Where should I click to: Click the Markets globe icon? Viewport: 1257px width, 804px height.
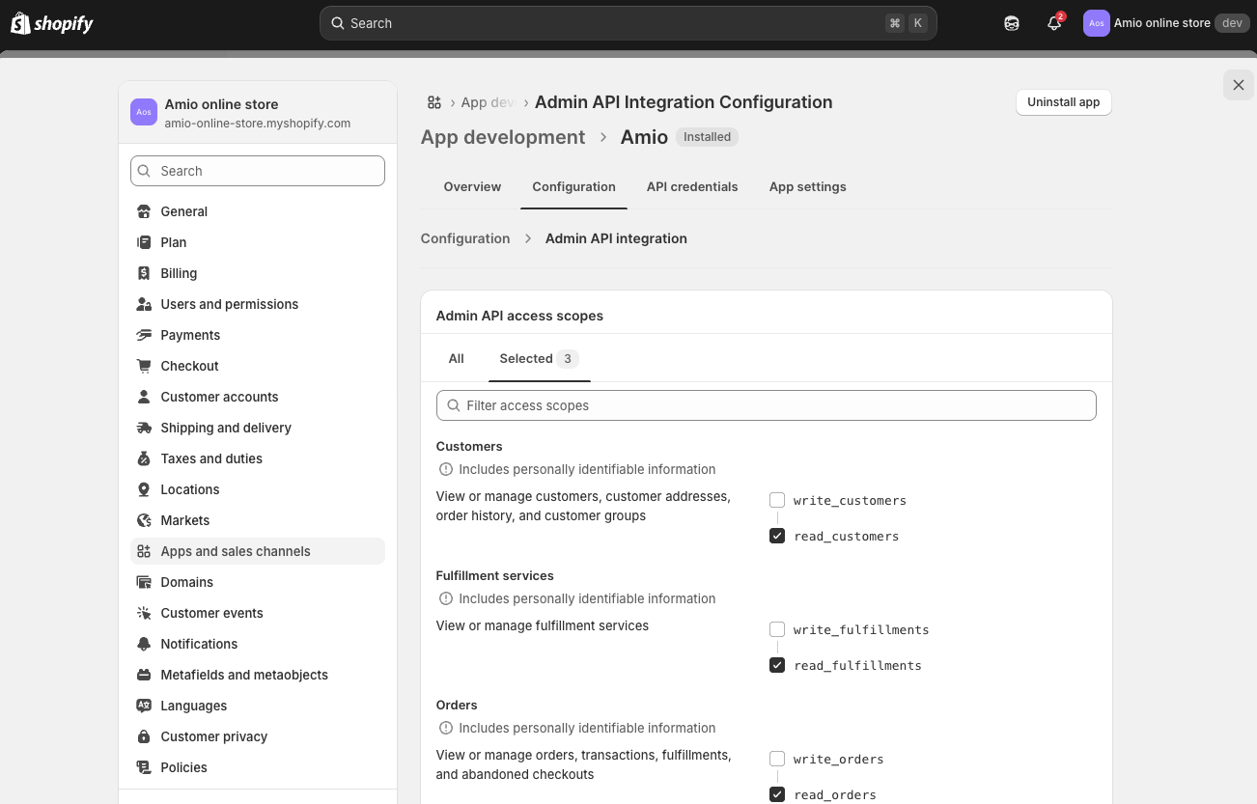(x=144, y=520)
